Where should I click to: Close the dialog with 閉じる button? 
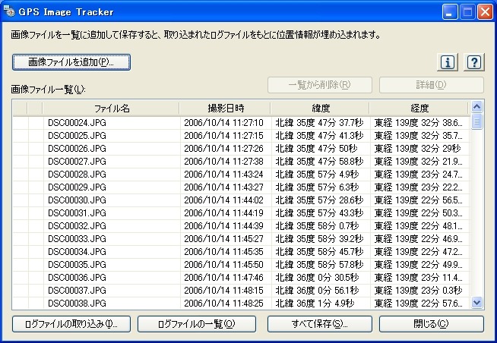tap(431, 324)
